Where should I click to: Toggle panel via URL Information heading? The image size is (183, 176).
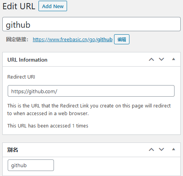tap(27, 60)
